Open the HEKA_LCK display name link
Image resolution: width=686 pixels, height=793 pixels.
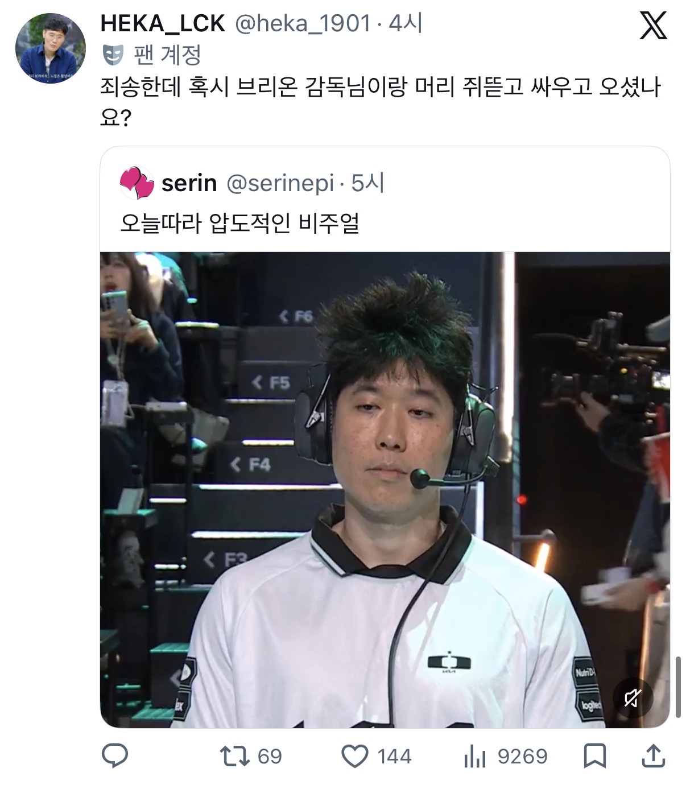[163, 24]
